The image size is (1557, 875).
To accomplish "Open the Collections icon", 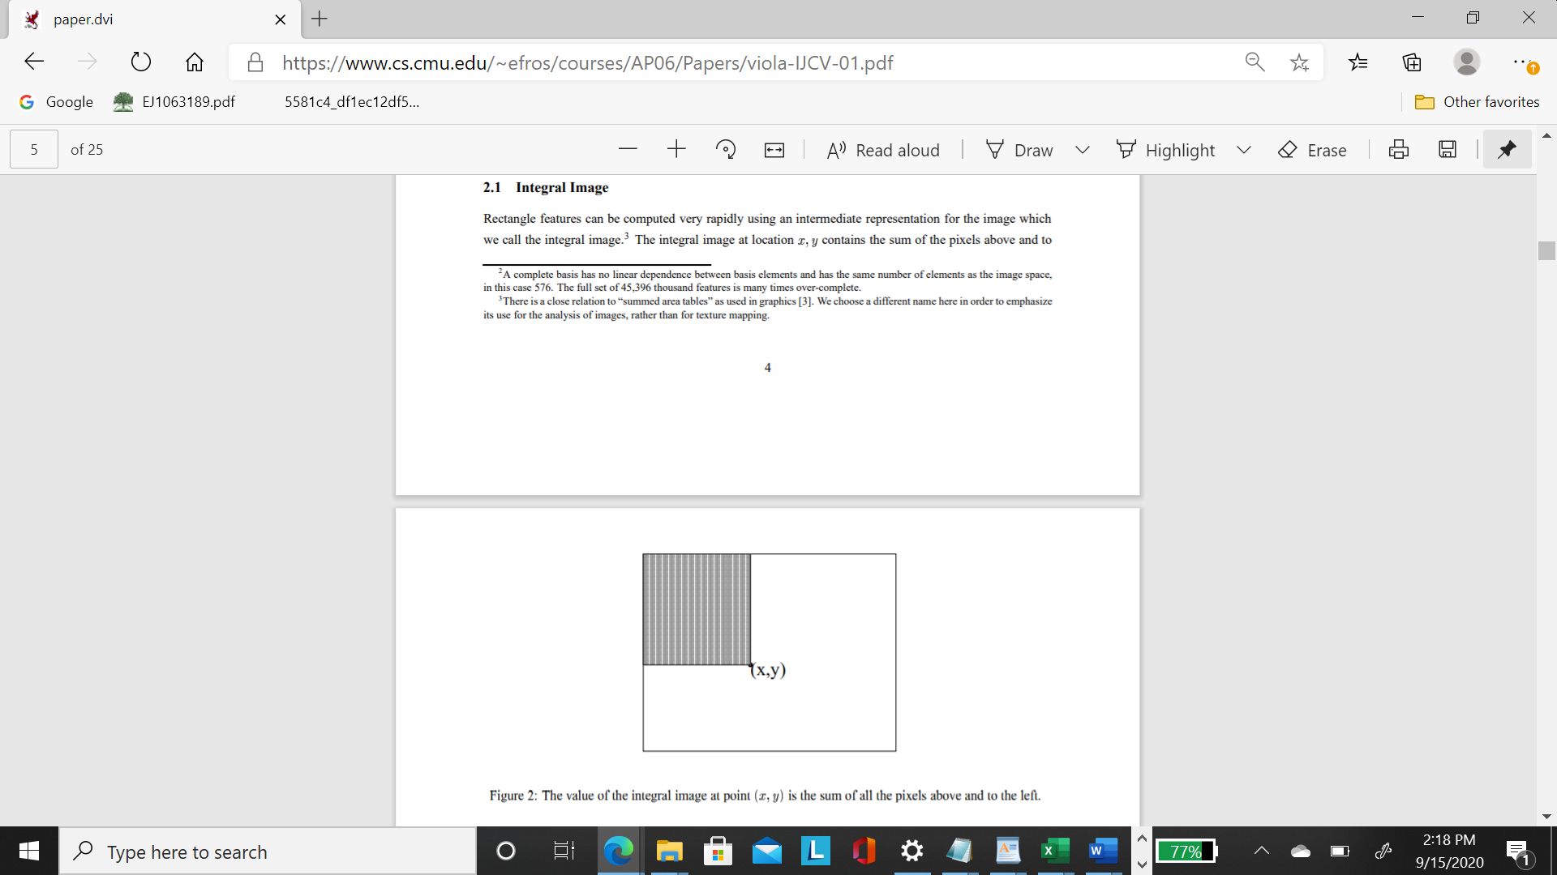I will pyautogui.click(x=1412, y=62).
